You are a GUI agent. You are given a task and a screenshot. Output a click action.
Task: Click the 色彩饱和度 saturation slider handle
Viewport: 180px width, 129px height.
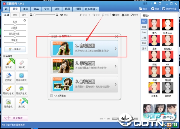15,36
